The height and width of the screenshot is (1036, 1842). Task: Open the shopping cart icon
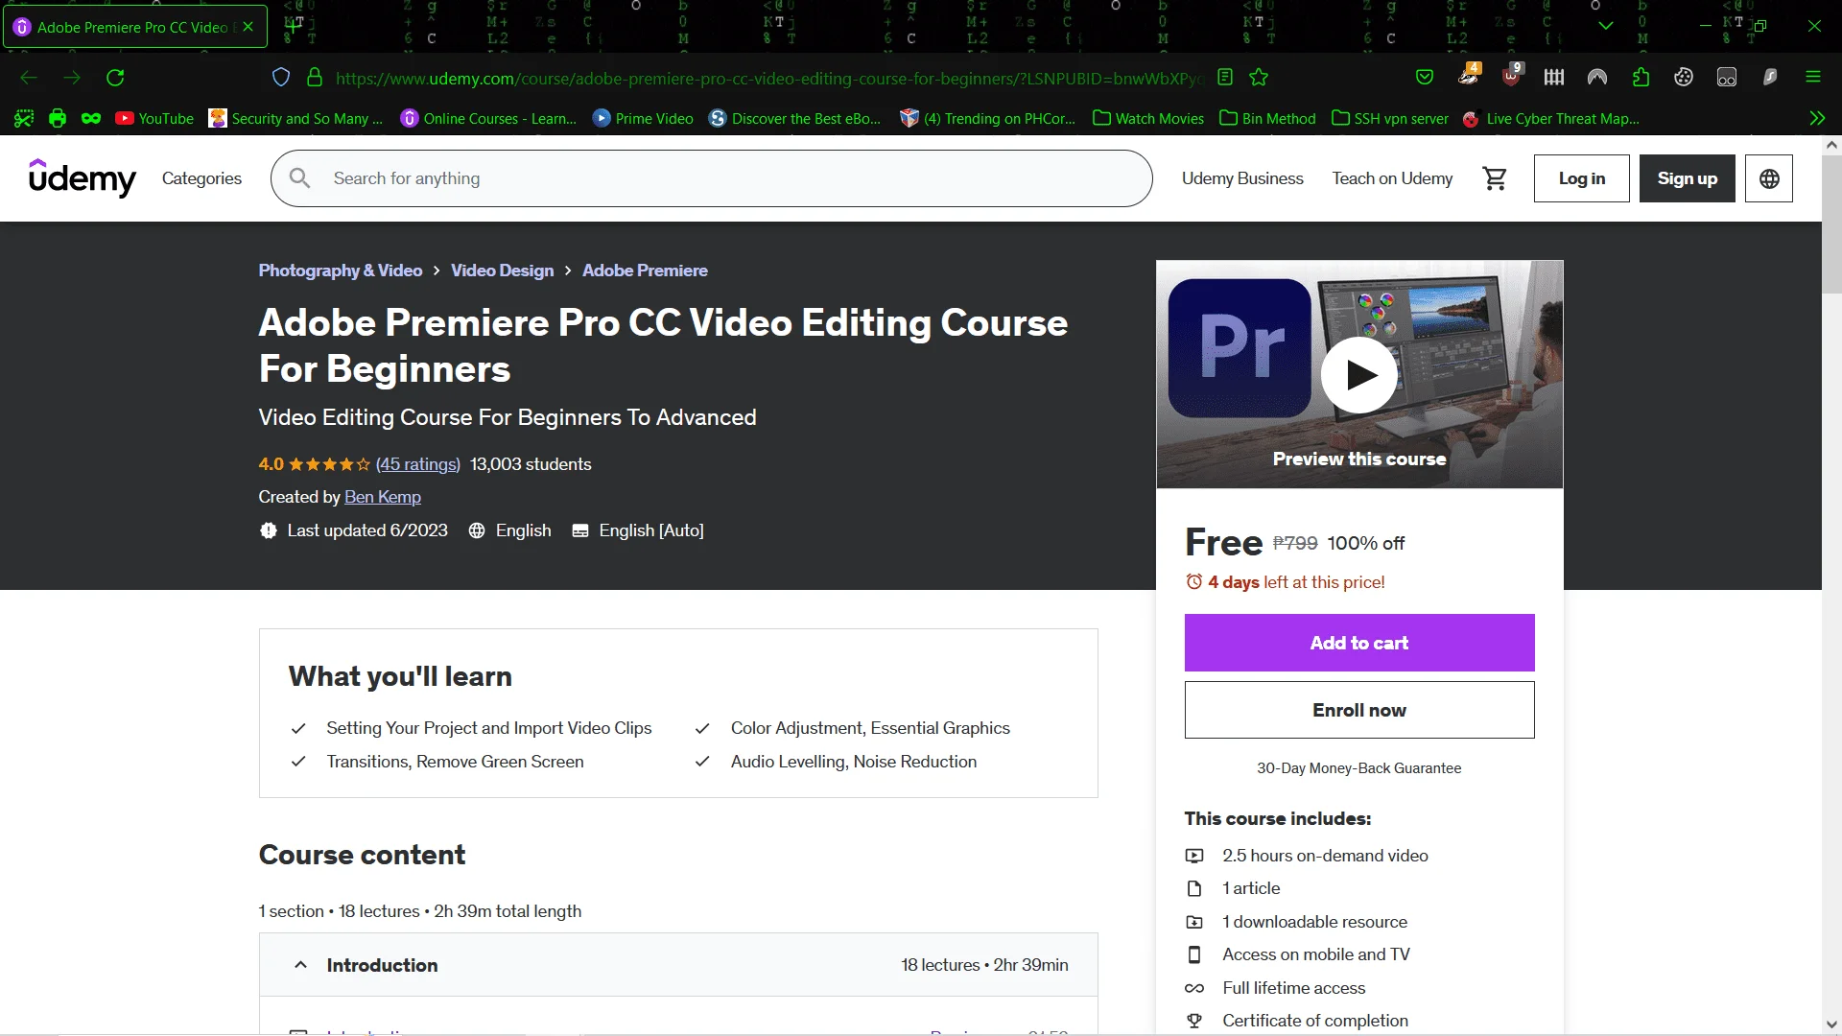tap(1495, 178)
